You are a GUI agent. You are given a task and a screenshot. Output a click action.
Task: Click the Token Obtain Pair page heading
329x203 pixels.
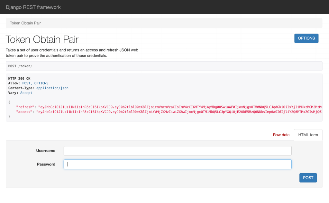point(42,39)
